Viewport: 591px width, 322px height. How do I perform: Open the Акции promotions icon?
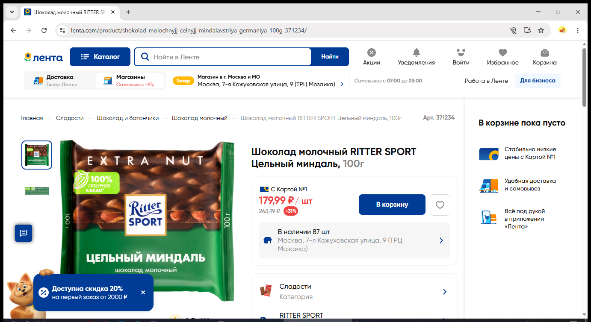tap(372, 57)
